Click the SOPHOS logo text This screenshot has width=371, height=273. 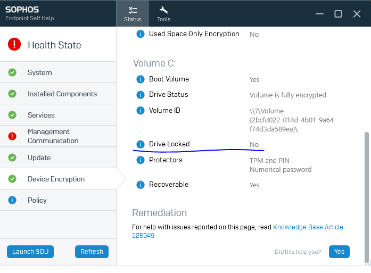[x=22, y=10]
